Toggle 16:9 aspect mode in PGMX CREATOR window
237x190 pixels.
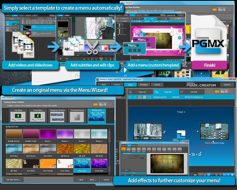(x=224, y=91)
